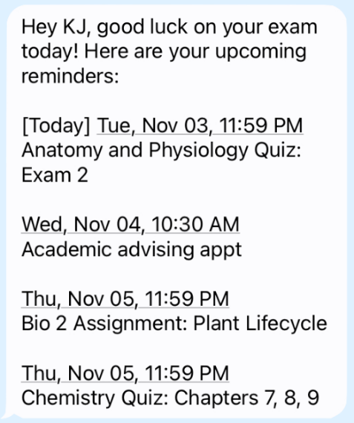Tap the Wed, Nov 04, 10:30 AM link
This screenshot has height=423, width=354.
pos(131,224)
